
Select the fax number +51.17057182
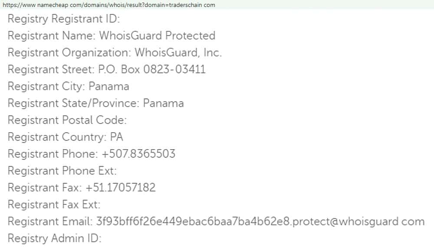point(121,188)
